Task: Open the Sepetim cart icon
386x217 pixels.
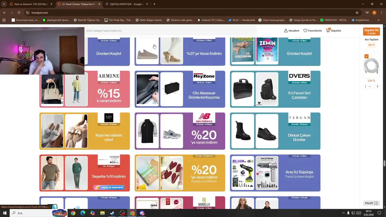Action: point(328,30)
